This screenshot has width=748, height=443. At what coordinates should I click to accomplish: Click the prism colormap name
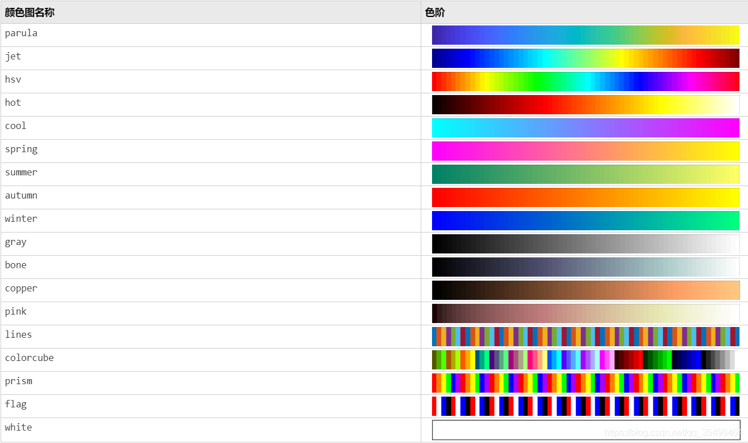coord(19,381)
